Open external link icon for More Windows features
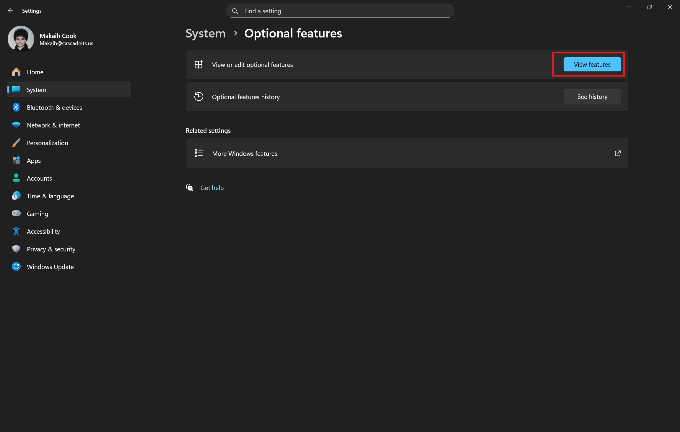The width and height of the screenshot is (680, 432). click(x=617, y=153)
